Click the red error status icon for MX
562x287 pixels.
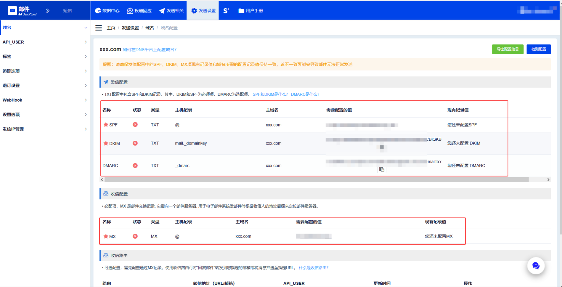(x=135, y=236)
